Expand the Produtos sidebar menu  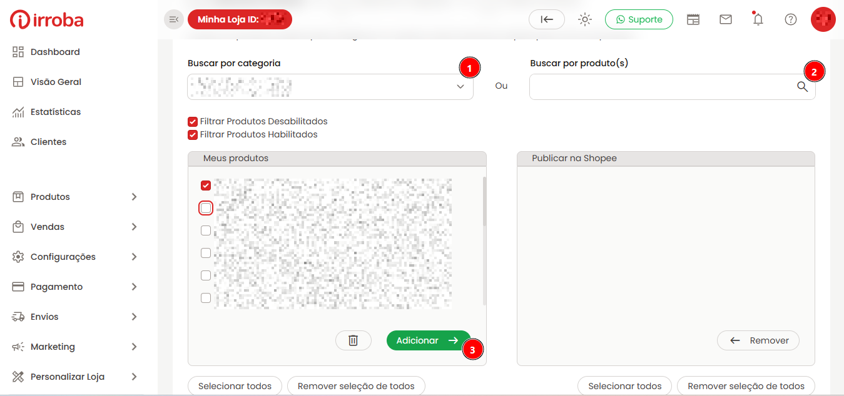[75, 197]
